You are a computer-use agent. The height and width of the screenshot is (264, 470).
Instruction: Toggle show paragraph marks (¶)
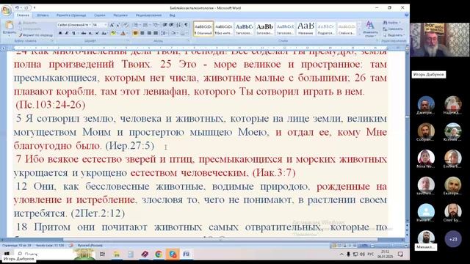coord(186,25)
